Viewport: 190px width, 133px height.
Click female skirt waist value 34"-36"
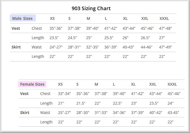(x=119, y=113)
